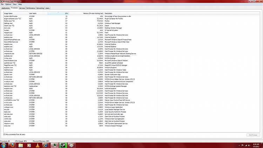This screenshot has height=148, width=263.
Task: Select the System Idle Process row
Action: click(81, 16)
